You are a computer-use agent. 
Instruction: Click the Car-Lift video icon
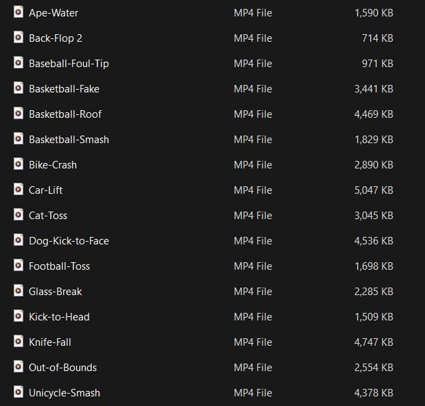19,190
